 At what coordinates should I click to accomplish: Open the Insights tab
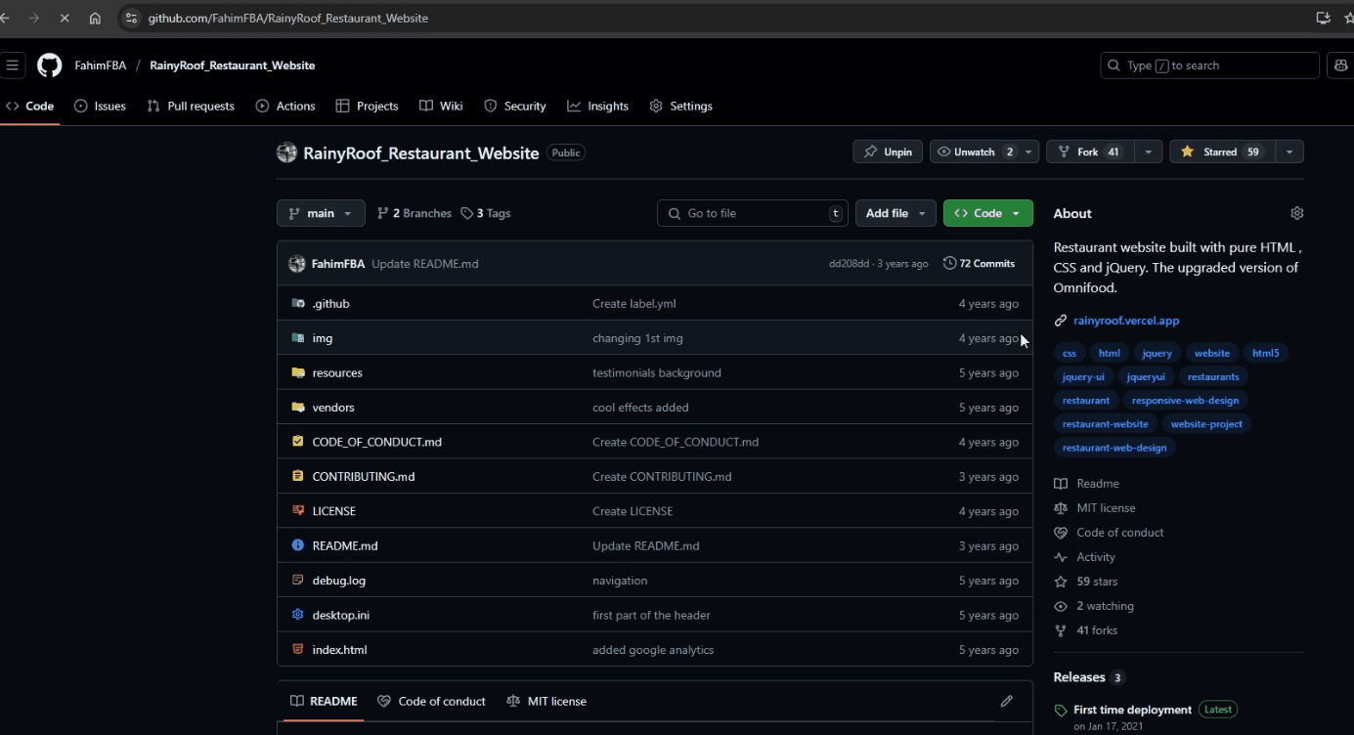pos(598,106)
